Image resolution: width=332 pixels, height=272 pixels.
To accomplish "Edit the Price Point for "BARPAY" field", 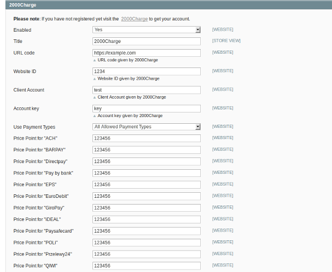I will click(146, 150).
